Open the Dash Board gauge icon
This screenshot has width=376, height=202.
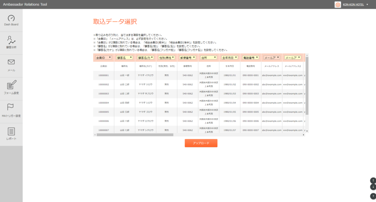pos(11,18)
